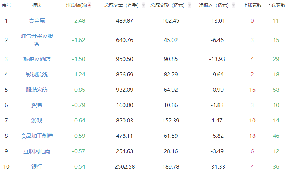Screen dimensions: 287x170
Task: Go to the 游戏 sector page
Action: point(37,121)
